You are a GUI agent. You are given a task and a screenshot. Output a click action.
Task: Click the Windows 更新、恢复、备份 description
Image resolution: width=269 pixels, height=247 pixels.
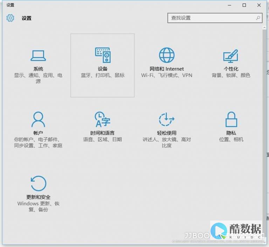[x=38, y=206]
